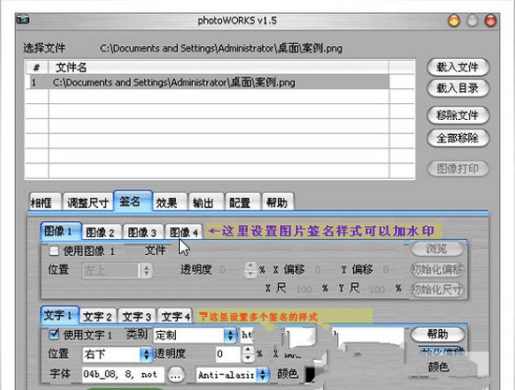The image size is (515, 390).
Task: Click the X 偏移 value field
Action: point(318,270)
